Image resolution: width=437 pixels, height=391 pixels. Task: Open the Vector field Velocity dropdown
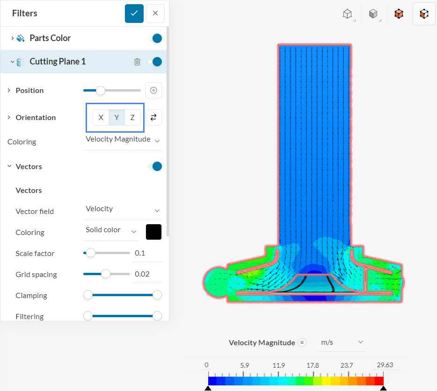pos(123,209)
